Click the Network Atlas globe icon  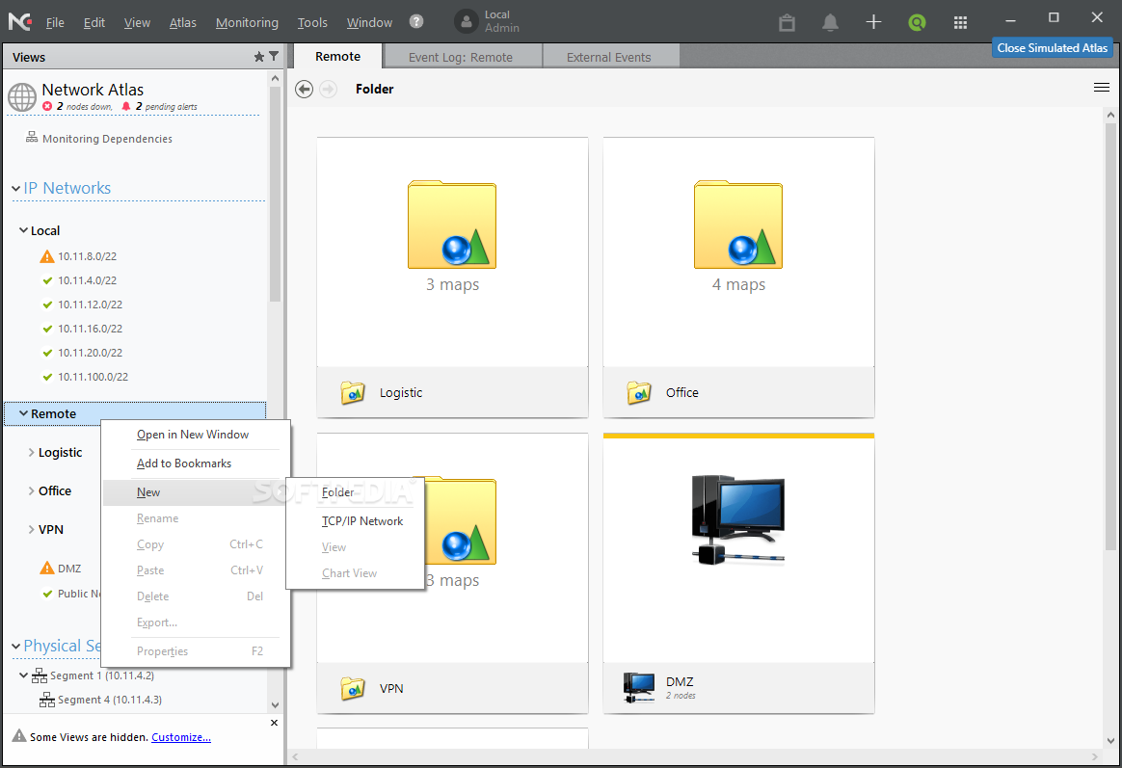point(22,97)
